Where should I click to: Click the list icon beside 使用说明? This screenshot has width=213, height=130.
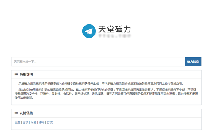tap(16, 74)
